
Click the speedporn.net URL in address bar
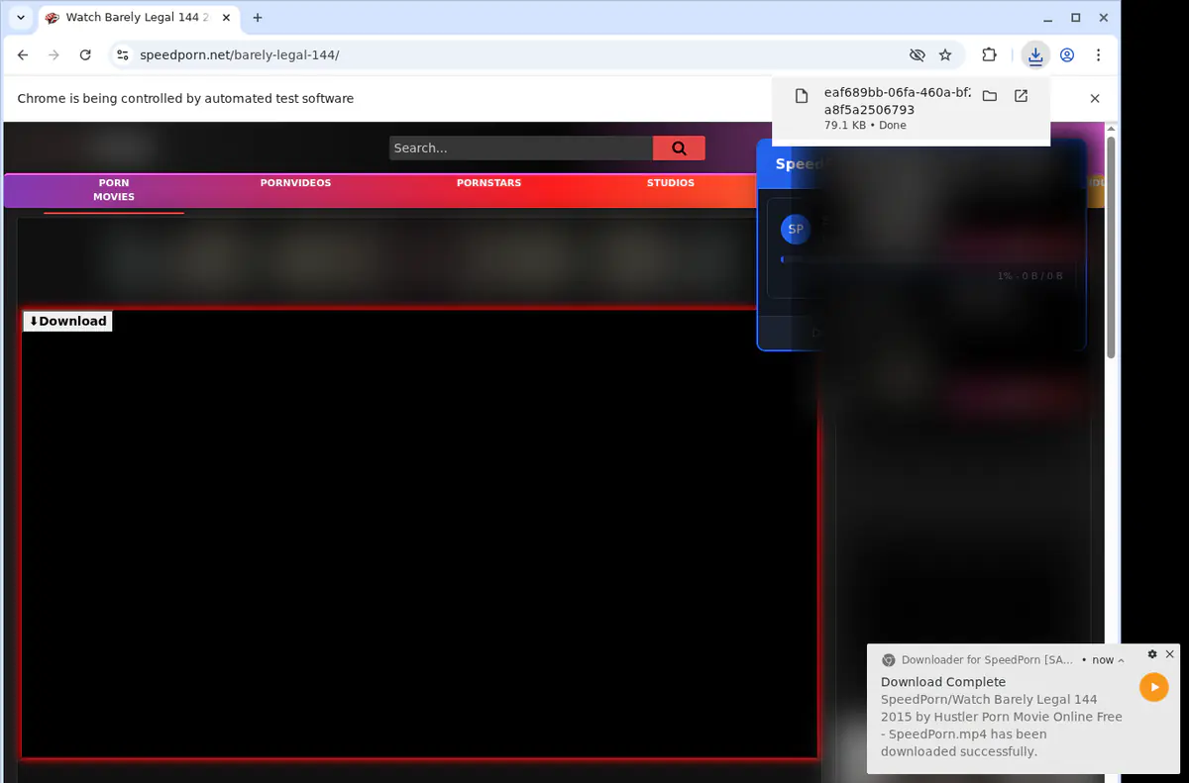coord(240,55)
